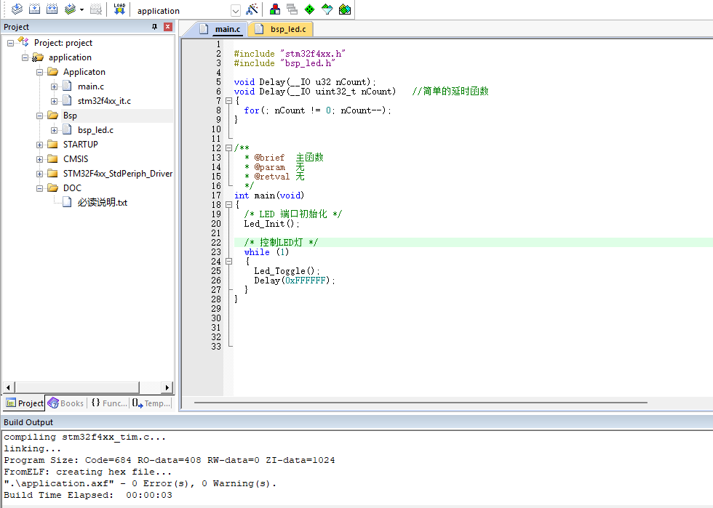The image size is (713, 508).
Task: Expand the STM32F4xx_StdPeriph_Driver group
Action: (x=39, y=174)
